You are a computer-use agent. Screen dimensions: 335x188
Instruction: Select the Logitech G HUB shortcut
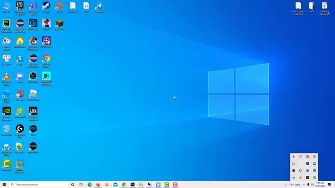[20, 131]
